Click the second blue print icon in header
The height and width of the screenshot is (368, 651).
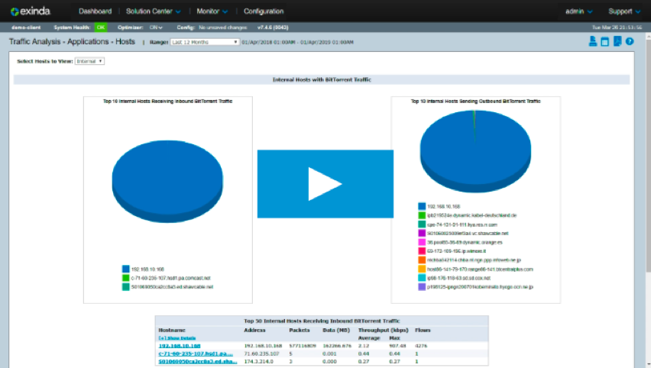pos(604,41)
